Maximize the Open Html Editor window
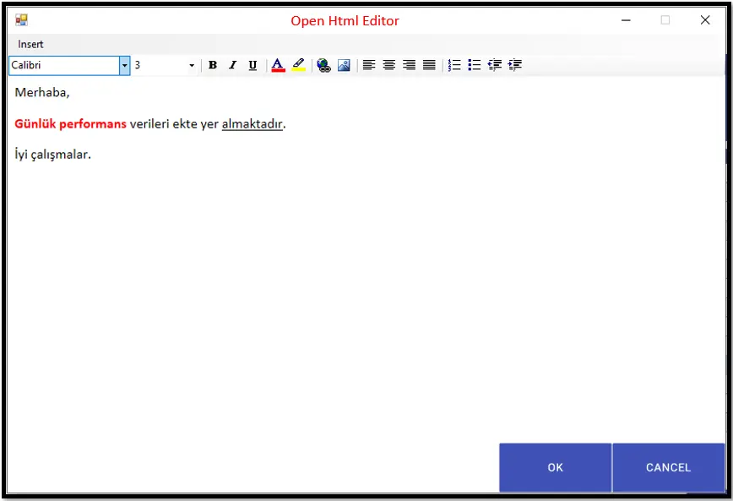The image size is (733, 501). (x=665, y=20)
